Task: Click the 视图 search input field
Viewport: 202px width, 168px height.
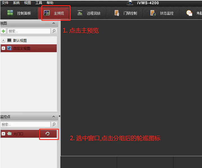Action: (29, 31)
